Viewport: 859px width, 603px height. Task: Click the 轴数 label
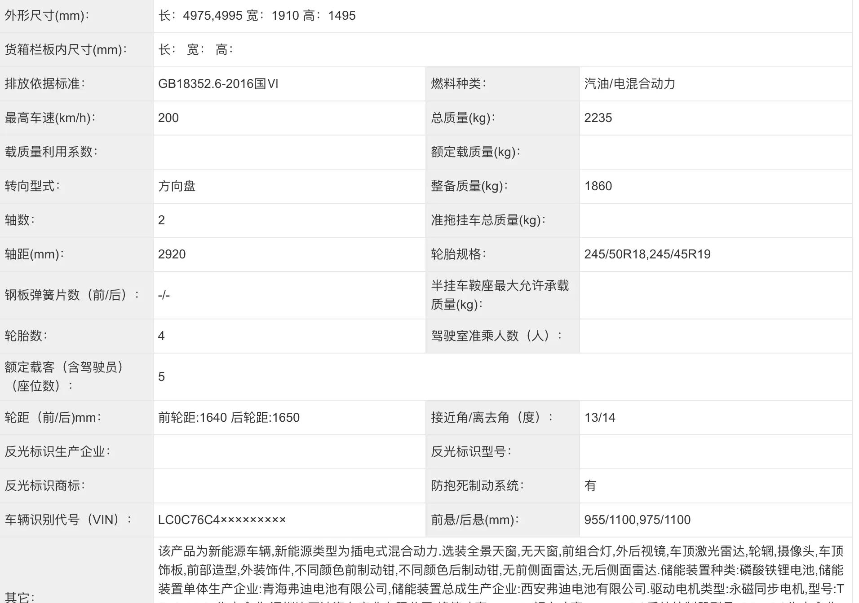tap(20, 220)
